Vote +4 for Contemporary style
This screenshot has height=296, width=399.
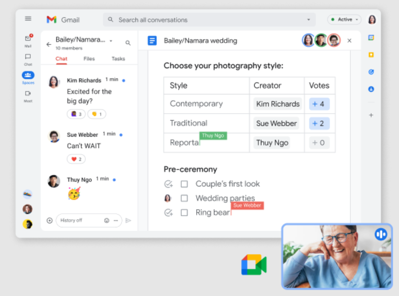tap(319, 104)
